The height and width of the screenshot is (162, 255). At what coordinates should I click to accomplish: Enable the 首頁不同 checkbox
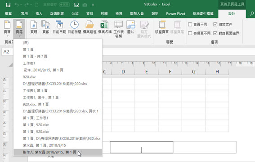190,25
